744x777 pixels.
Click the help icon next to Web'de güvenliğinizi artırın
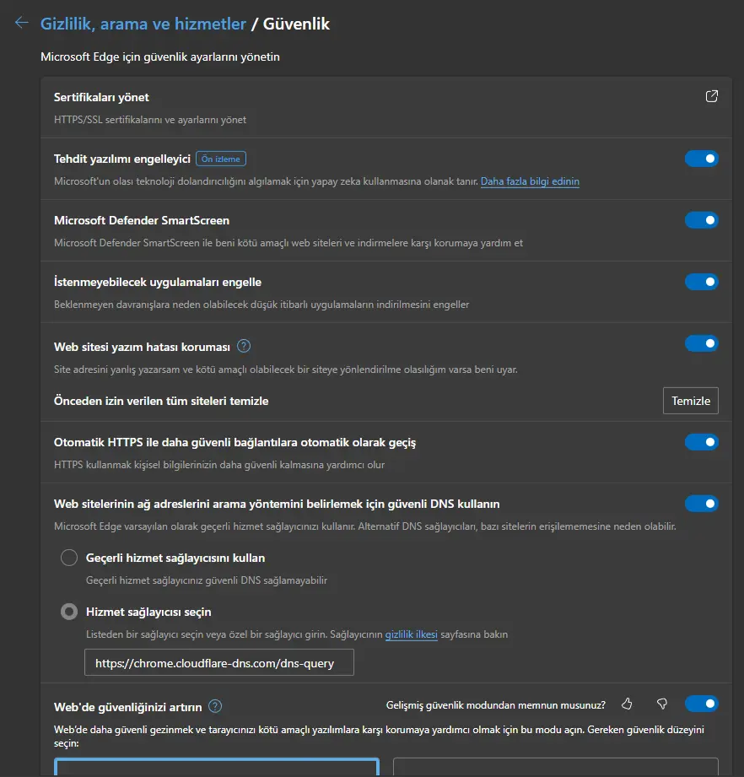[215, 706]
